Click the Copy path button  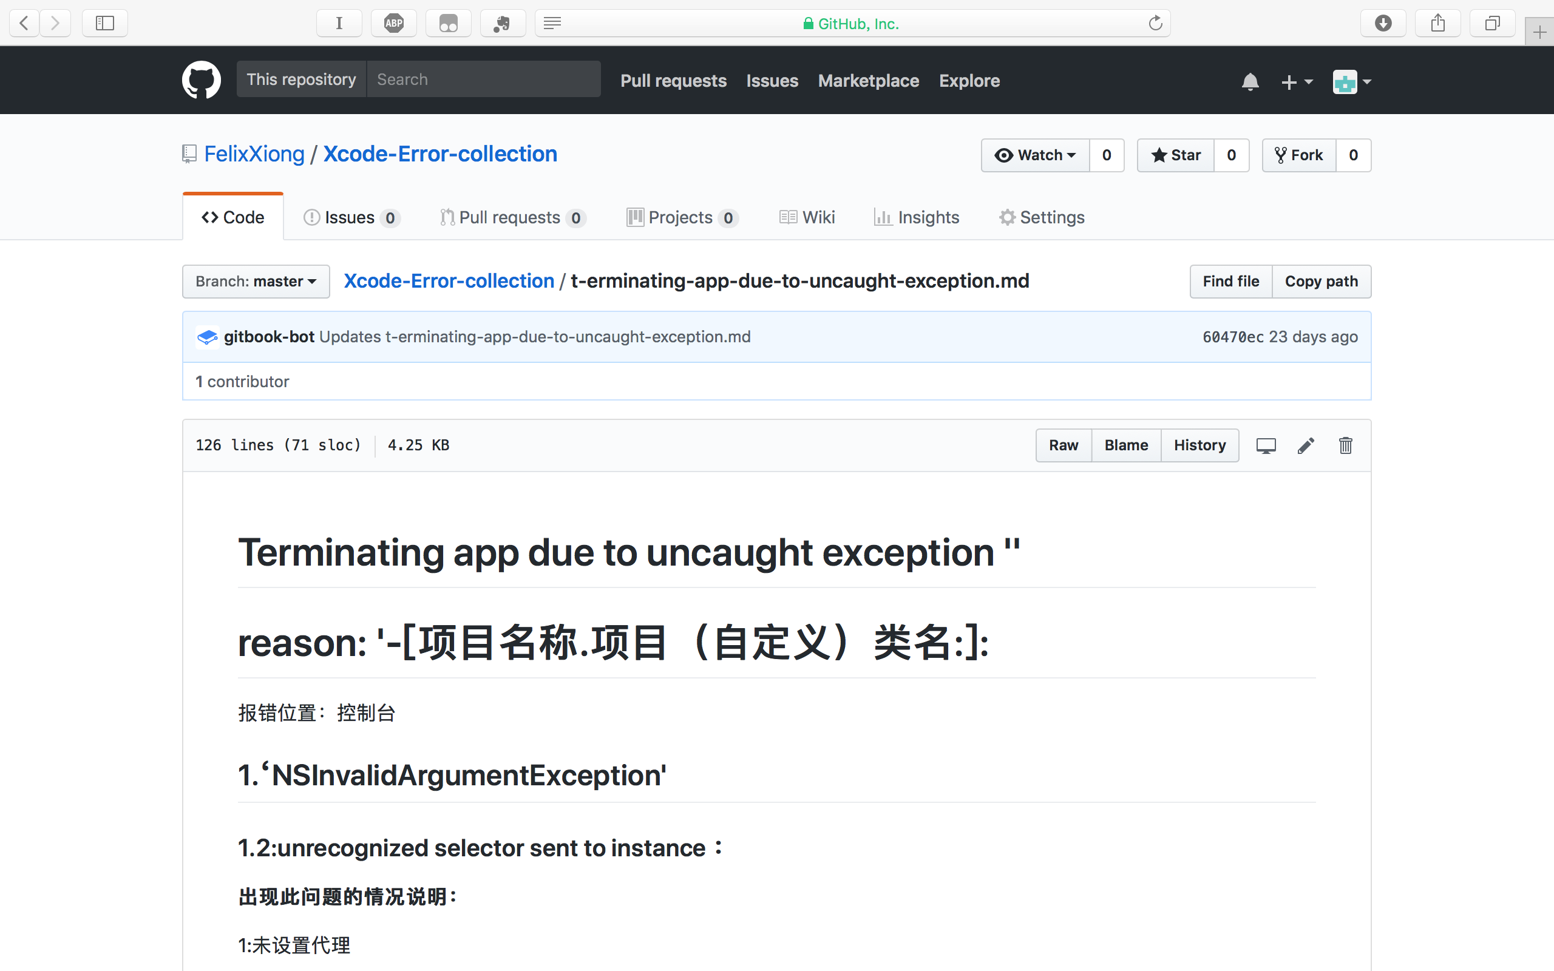pyautogui.click(x=1321, y=281)
